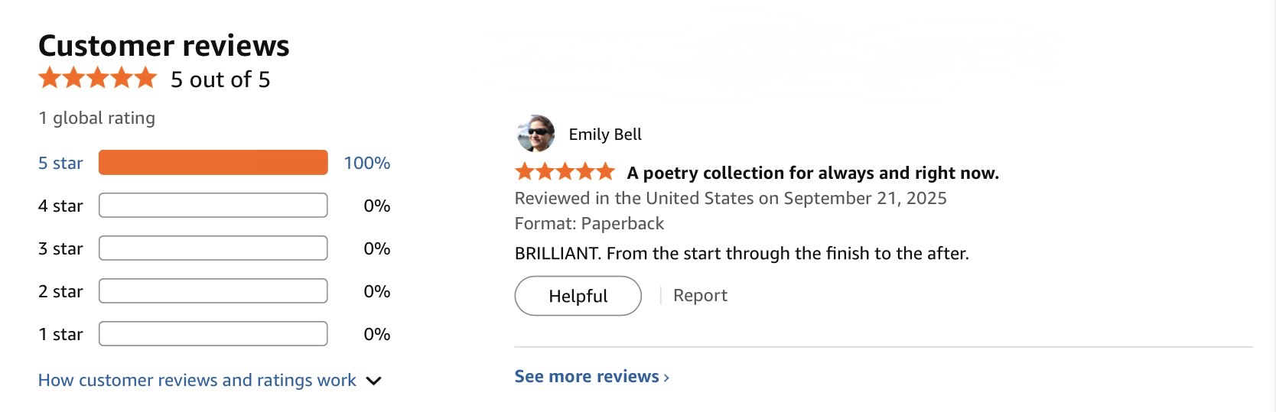
Task: Click the orange 5 star rating bar
Action: coord(213,163)
